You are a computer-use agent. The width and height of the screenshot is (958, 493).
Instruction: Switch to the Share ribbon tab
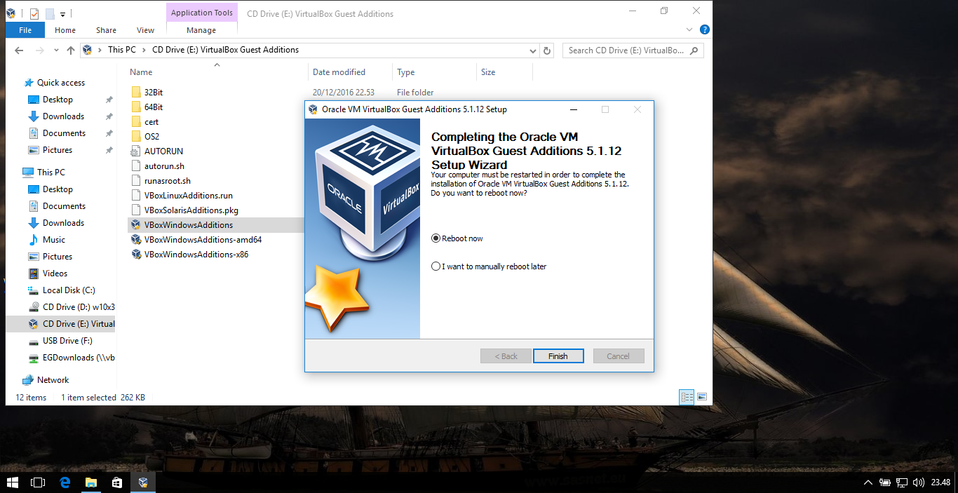pos(107,30)
